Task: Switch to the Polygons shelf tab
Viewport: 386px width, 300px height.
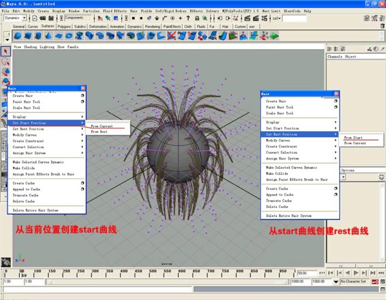Action: tap(64, 26)
